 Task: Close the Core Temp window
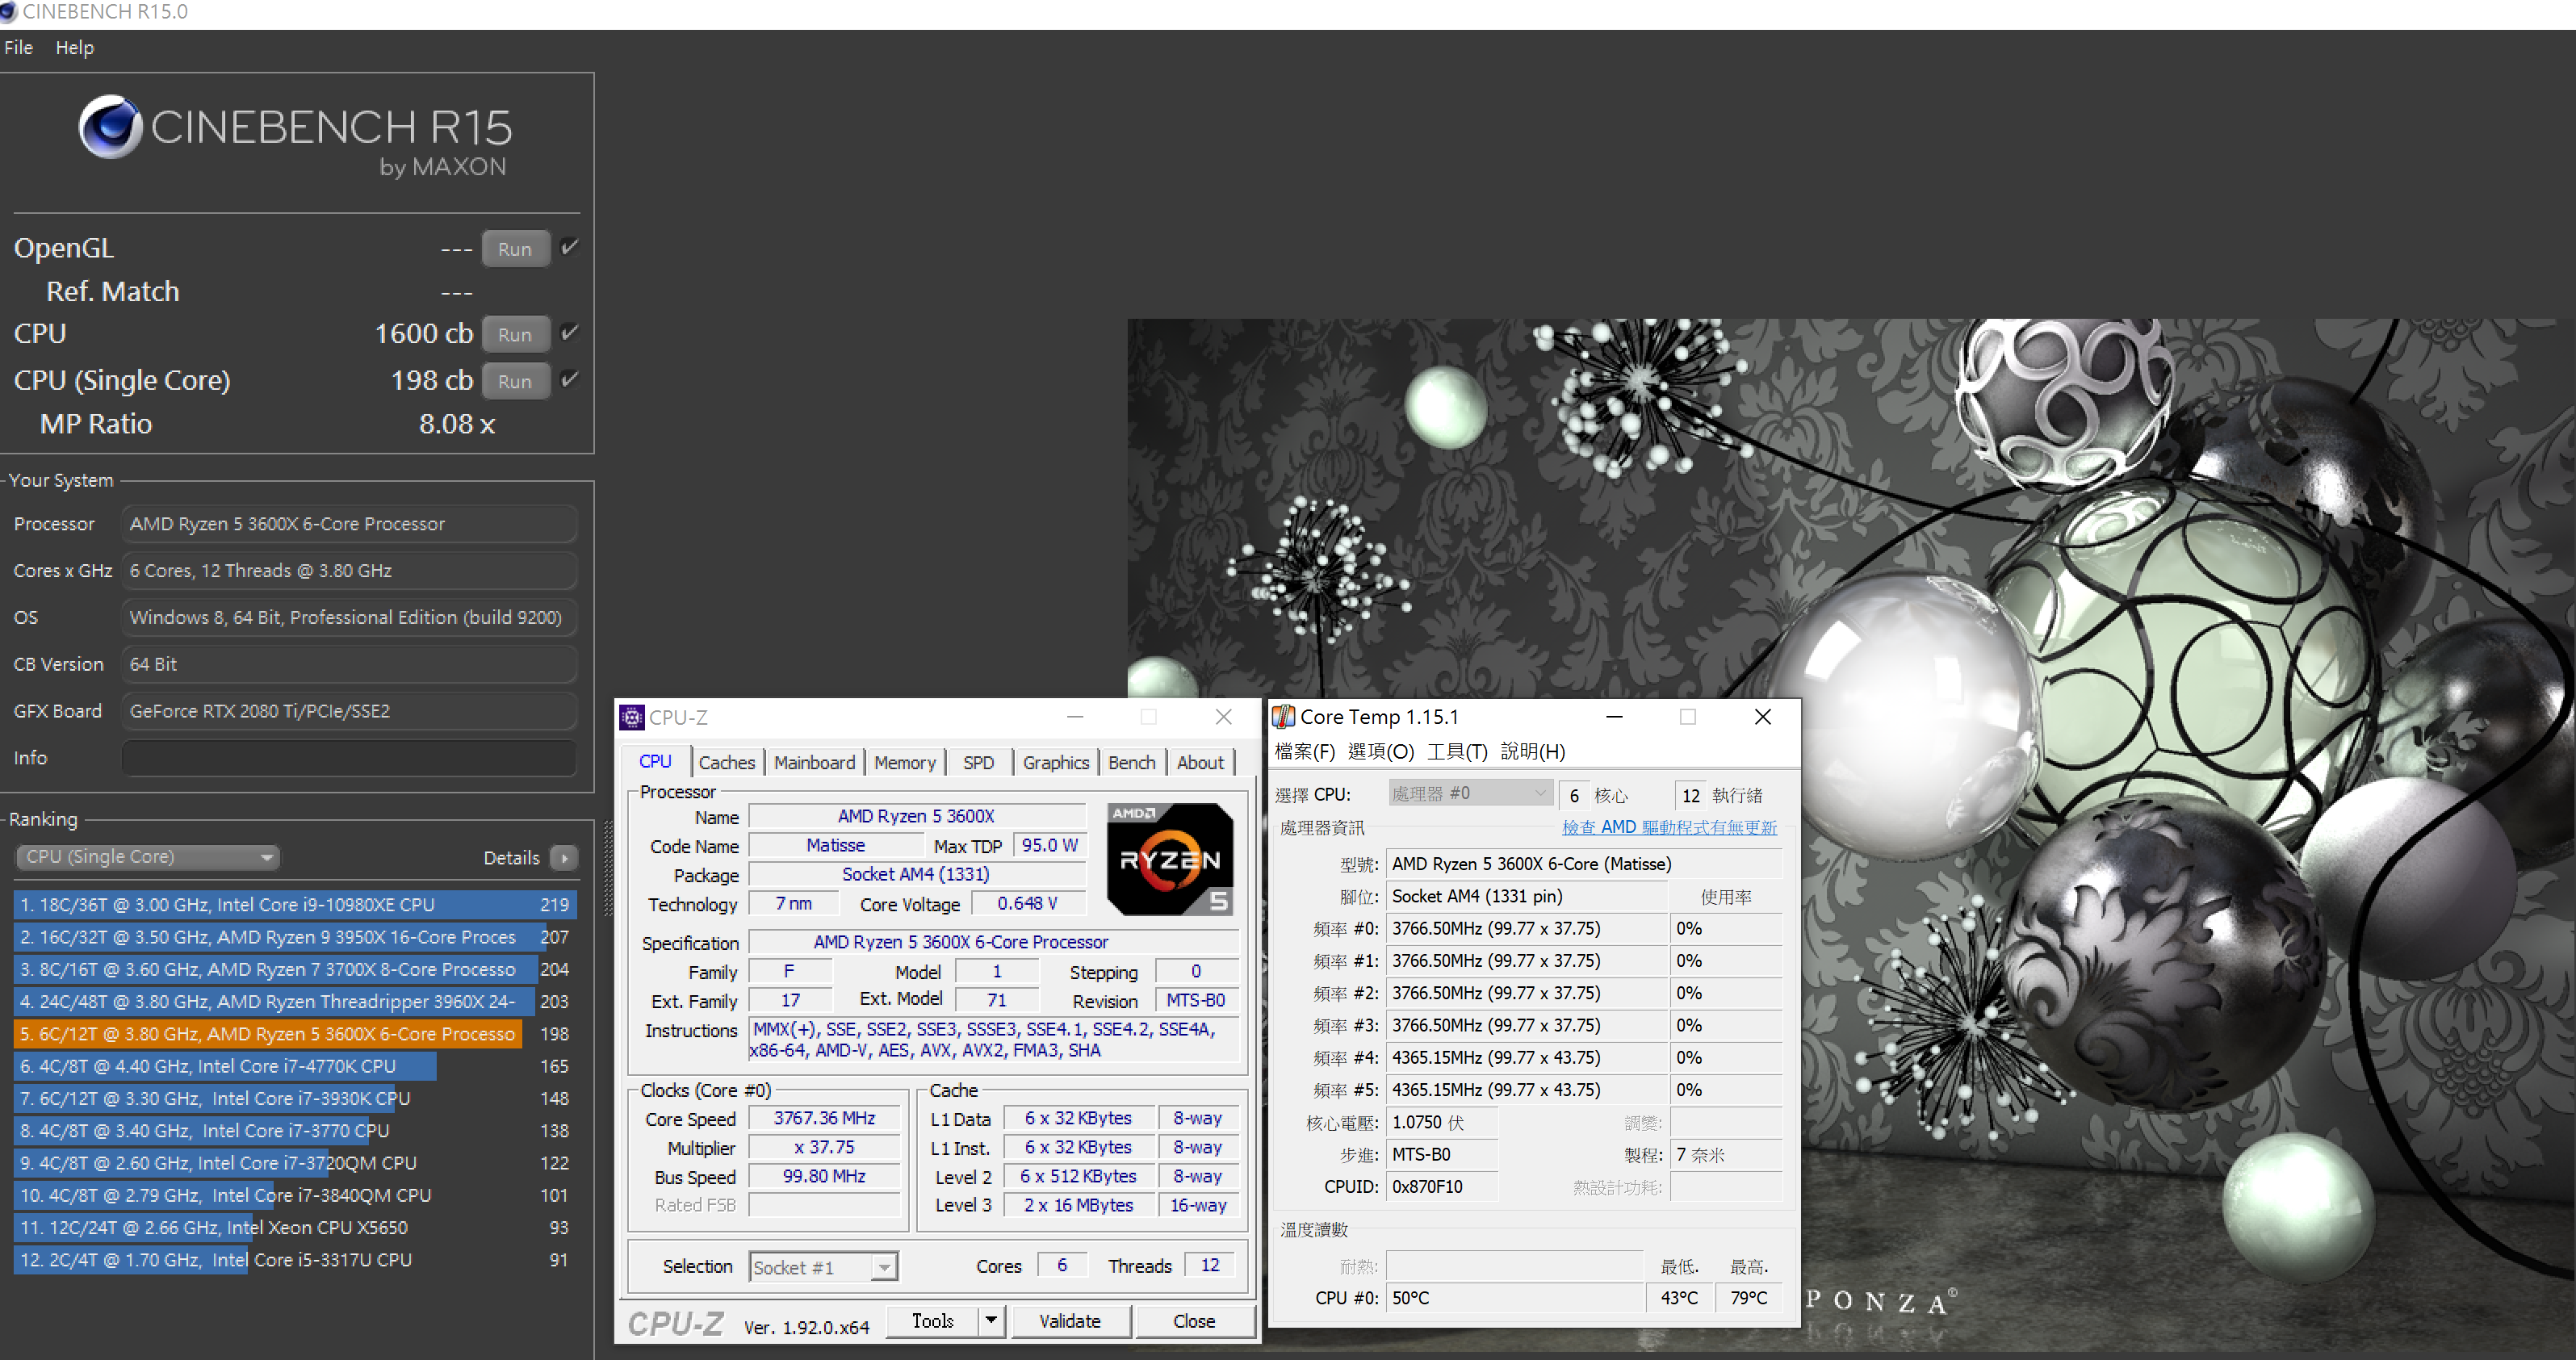point(1763,716)
